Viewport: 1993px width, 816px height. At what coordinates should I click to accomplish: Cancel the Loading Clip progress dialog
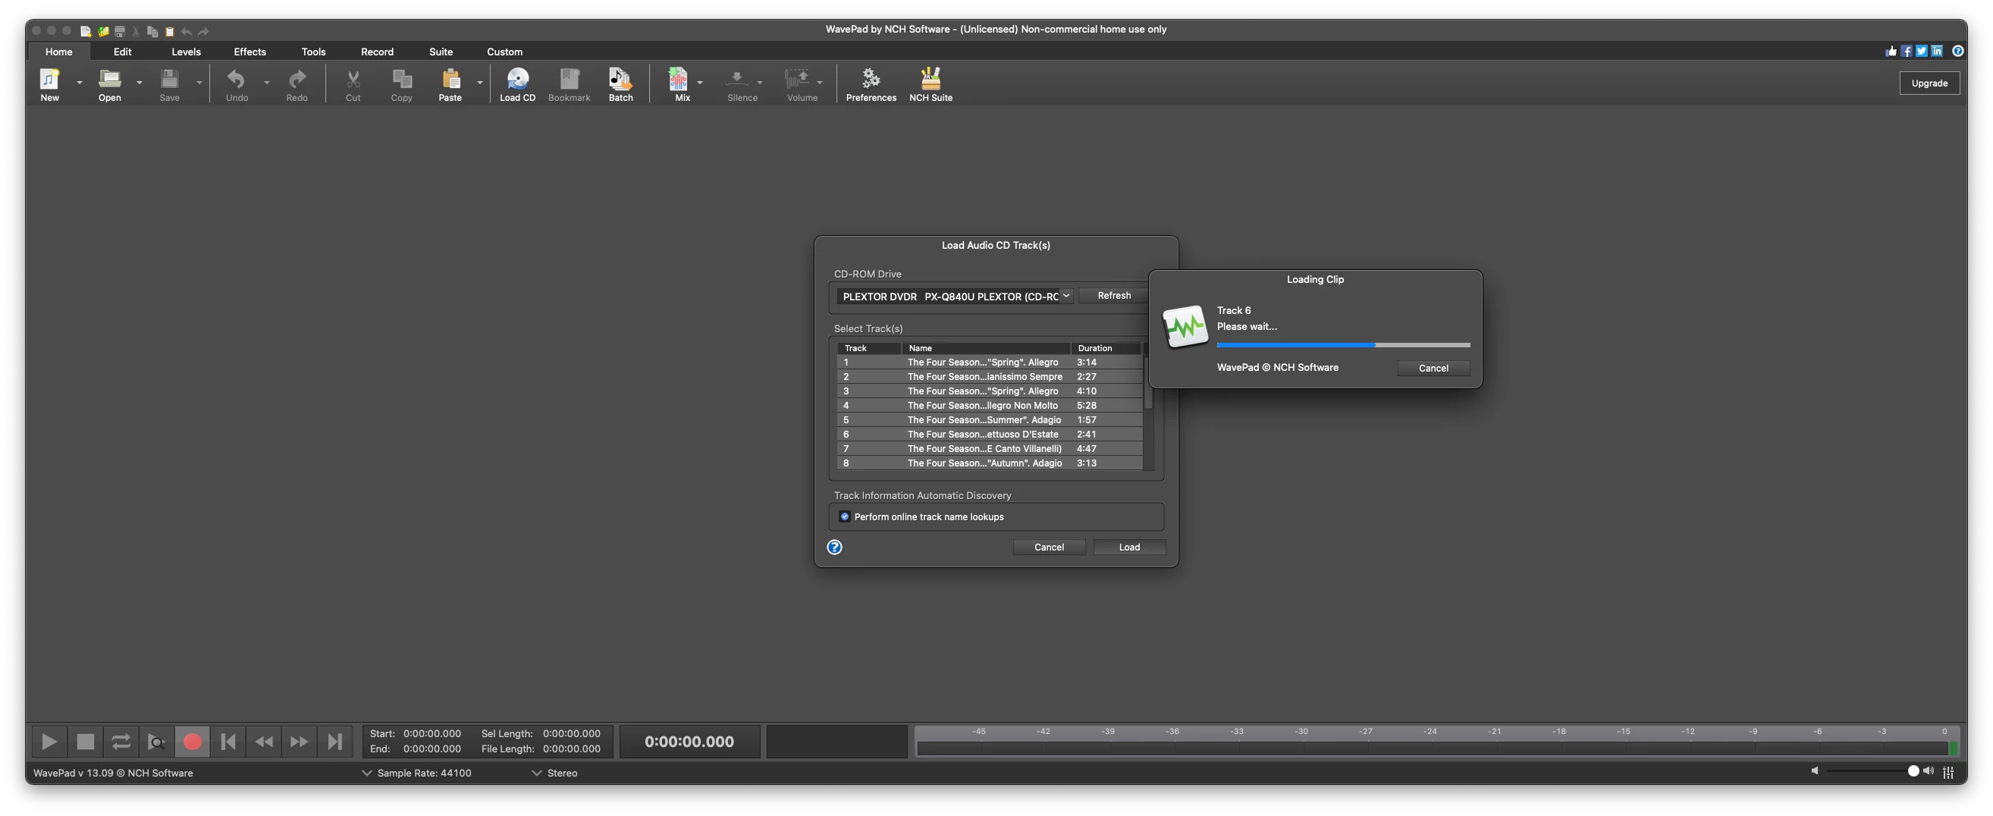[x=1433, y=368]
